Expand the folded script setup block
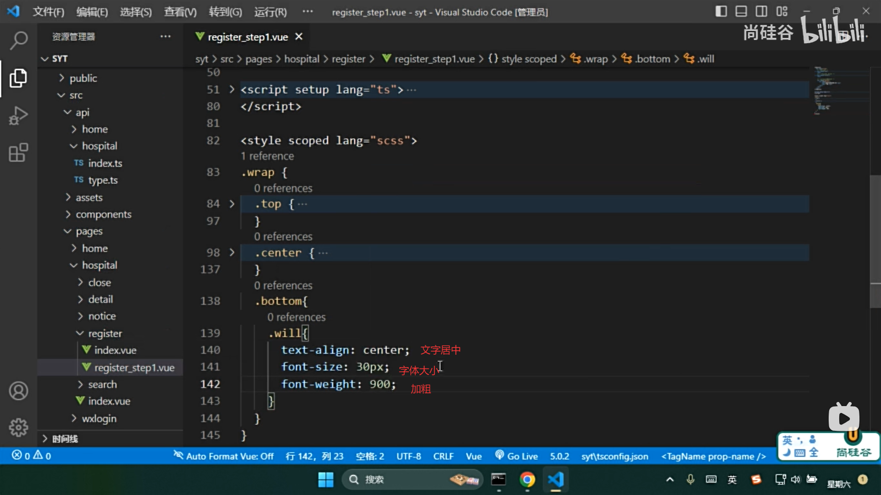The width and height of the screenshot is (881, 495). click(232, 89)
